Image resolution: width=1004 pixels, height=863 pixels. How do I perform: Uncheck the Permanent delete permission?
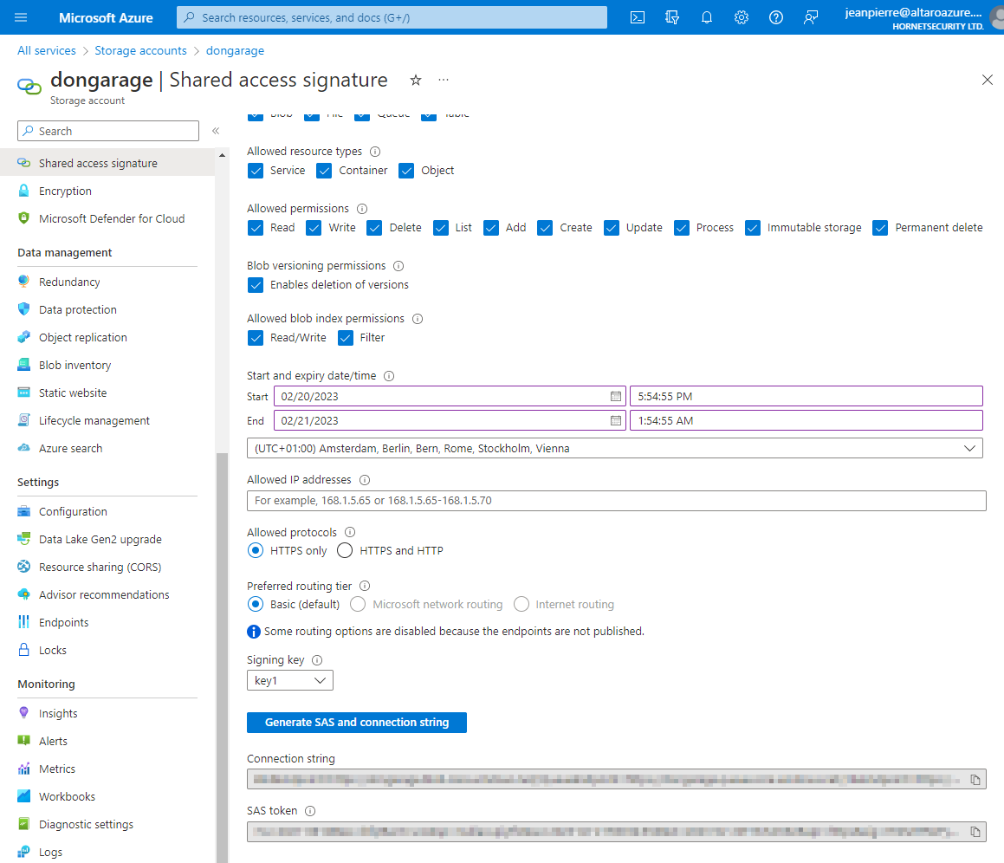(x=880, y=227)
